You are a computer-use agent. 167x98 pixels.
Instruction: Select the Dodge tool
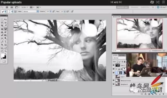coord(6,38)
